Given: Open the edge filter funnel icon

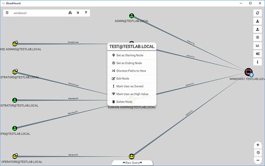Looking at the screenshot, I should tap(86, 13).
